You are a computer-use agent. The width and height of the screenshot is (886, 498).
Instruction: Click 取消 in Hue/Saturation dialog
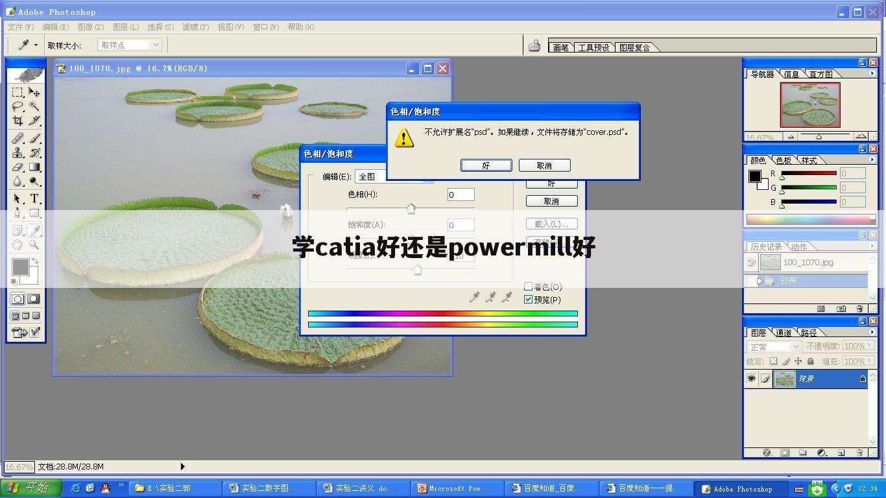click(x=551, y=201)
